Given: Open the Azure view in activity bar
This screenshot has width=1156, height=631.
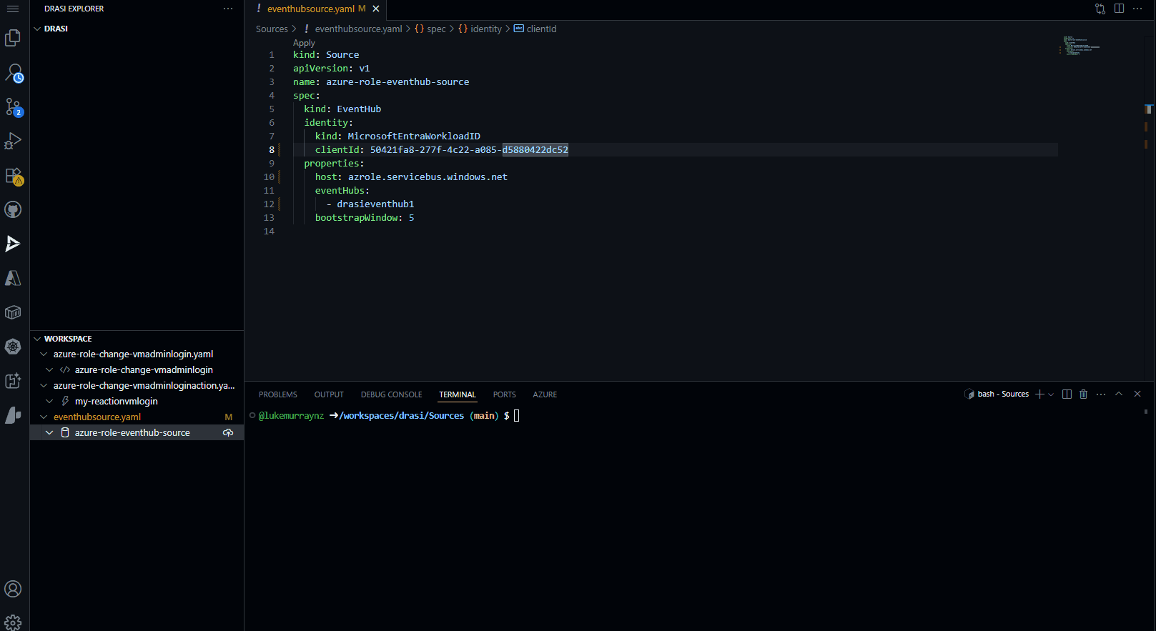Looking at the screenshot, I should point(13,278).
